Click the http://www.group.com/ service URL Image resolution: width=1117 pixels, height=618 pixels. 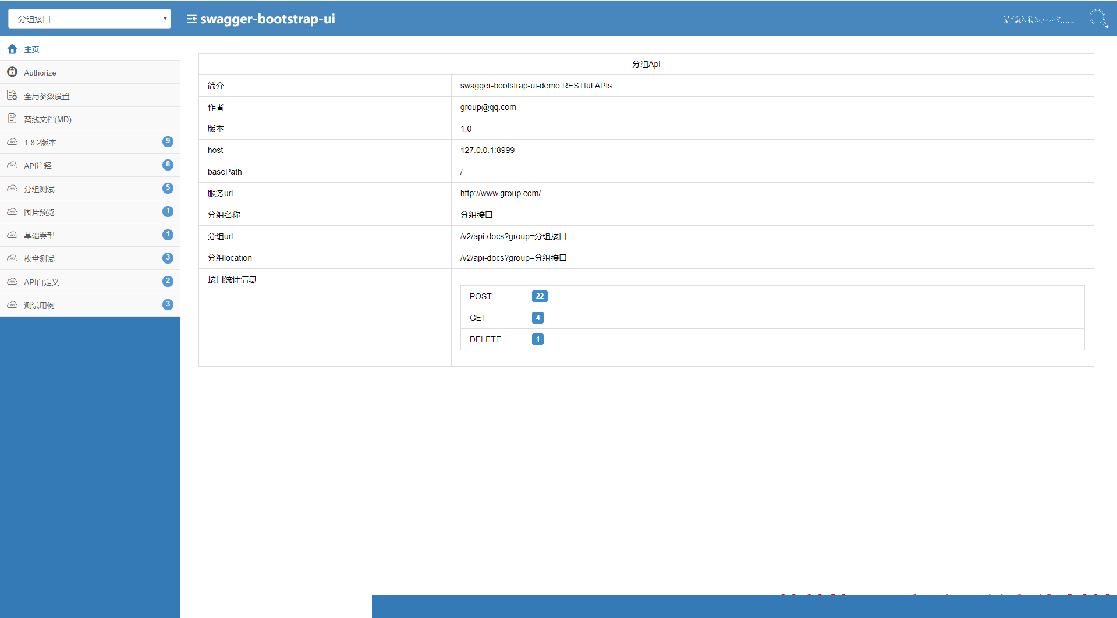click(501, 193)
